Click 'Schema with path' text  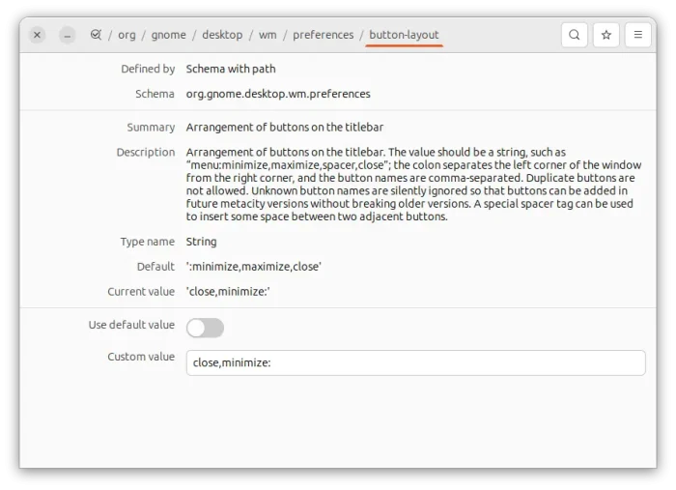click(x=231, y=69)
